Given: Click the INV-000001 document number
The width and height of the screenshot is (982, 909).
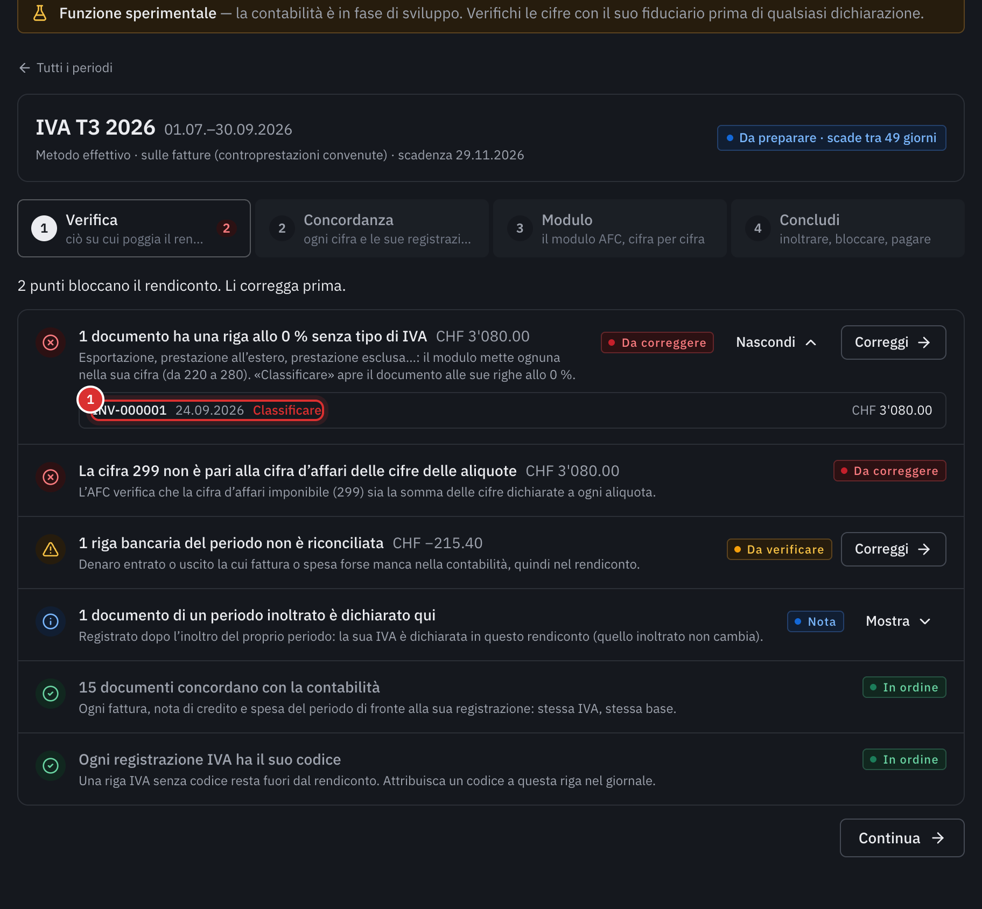Looking at the screenshot, I should (129, 410).
